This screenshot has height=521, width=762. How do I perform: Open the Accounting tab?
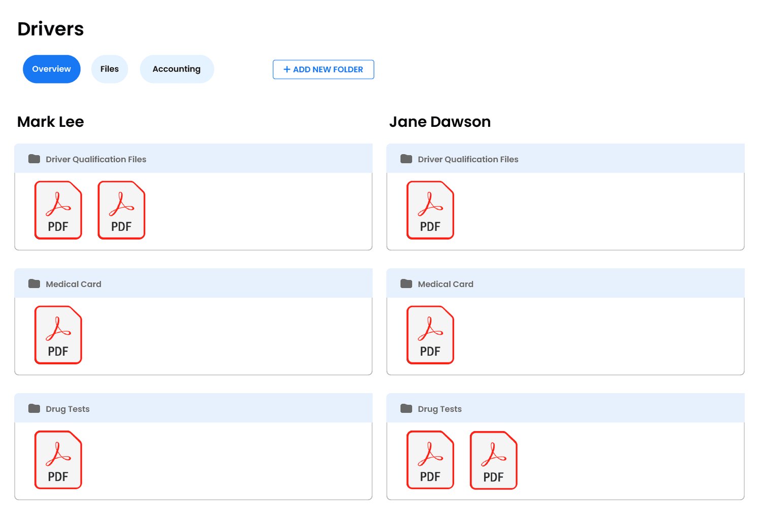(x=176, y=69)
